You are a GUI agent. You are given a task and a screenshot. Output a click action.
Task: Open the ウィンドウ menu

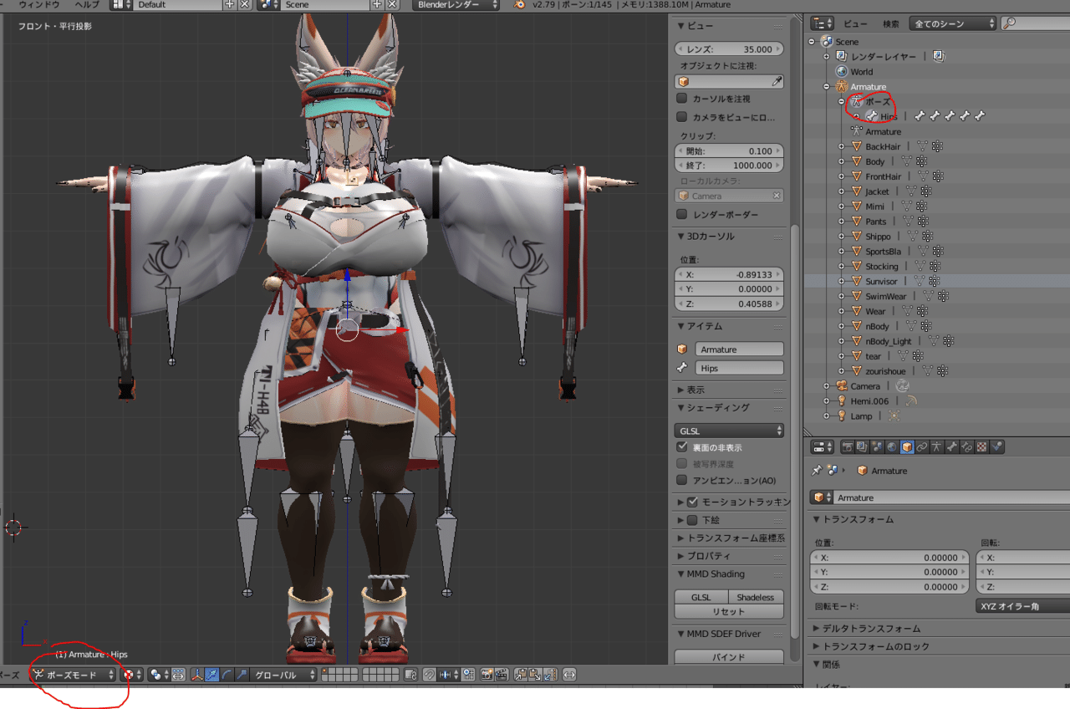click(39, 4)
